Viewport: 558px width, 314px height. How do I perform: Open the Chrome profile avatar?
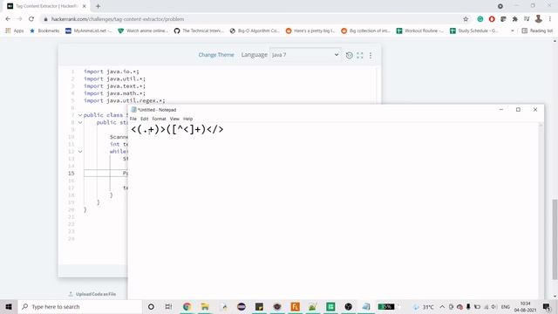pos(539,19)
